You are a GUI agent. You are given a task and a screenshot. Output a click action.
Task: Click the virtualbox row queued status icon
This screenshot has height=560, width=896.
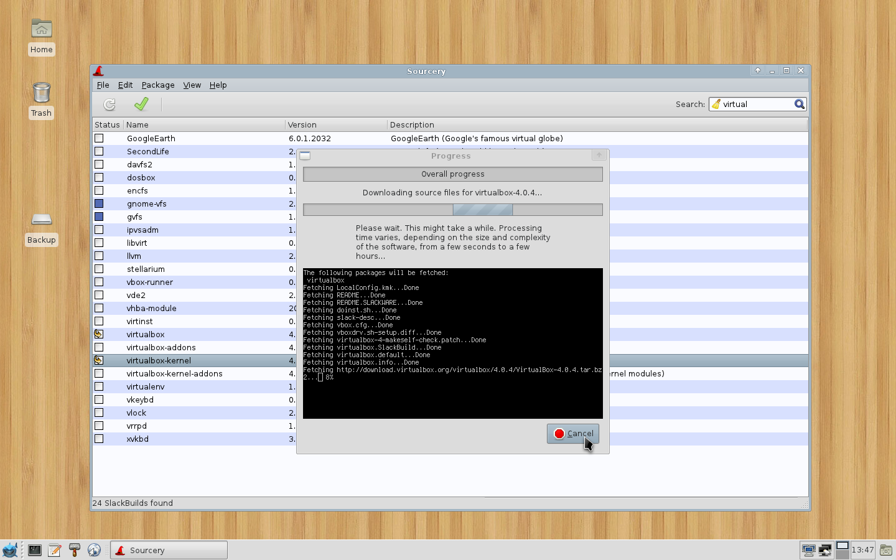98,334
